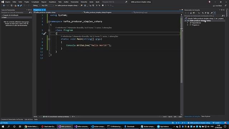Expand the Snippets de inicialização group
The image size is (229, 129).
(x=2, y=15)
